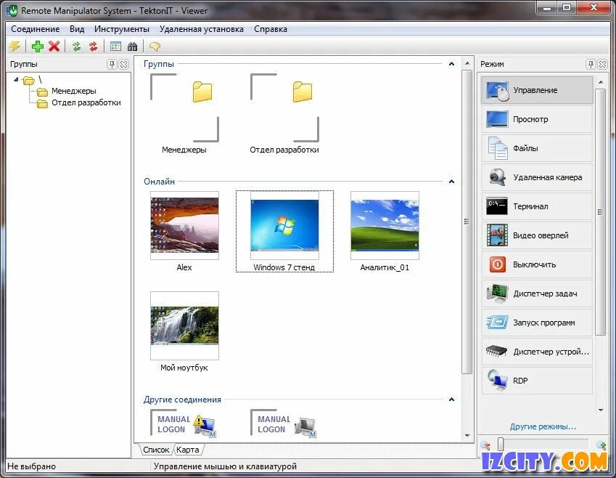Click the mode panel scroll up arrow

[601, 82]
